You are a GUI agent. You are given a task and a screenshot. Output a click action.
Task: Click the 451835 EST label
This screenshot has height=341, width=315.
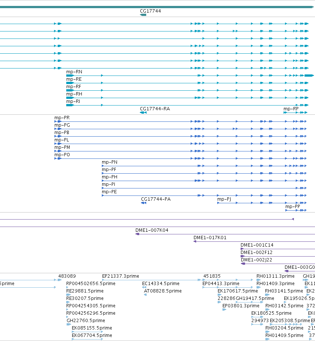tap(212, 276)
